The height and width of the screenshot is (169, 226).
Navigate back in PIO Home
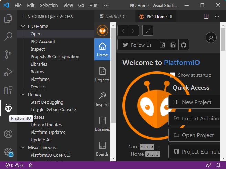click(123, 31)
